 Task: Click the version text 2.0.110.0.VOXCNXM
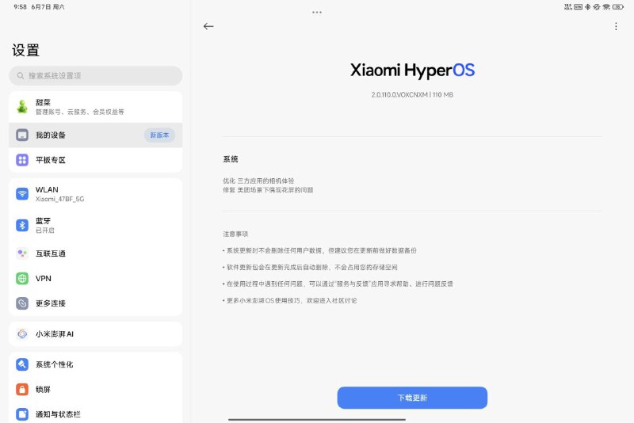[x=399, y=94]
